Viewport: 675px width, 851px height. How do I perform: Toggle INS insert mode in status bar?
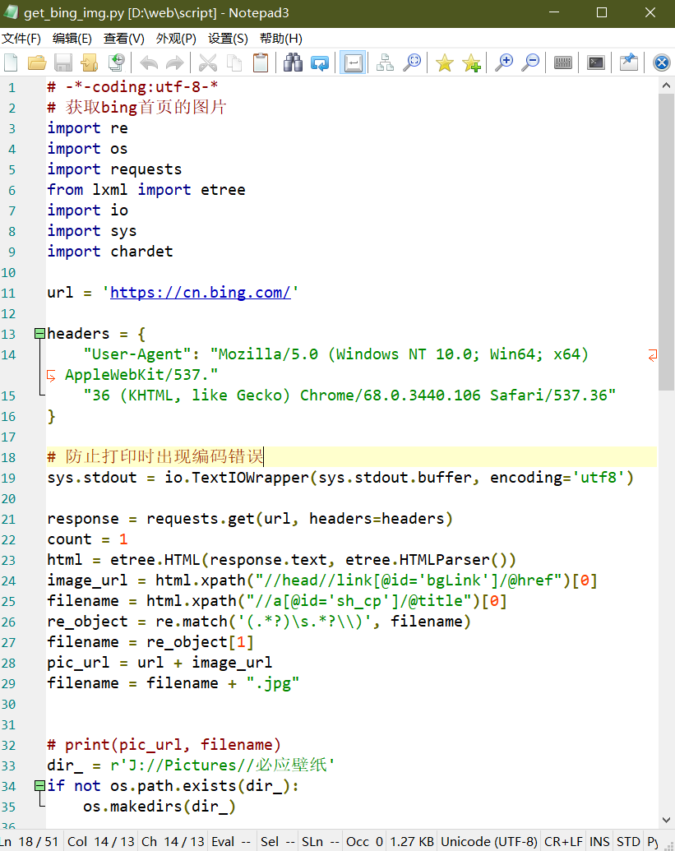click(x=599, y=841)
